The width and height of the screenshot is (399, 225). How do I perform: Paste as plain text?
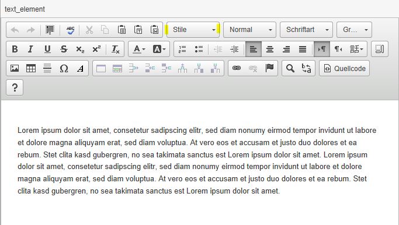click(138, 30)
